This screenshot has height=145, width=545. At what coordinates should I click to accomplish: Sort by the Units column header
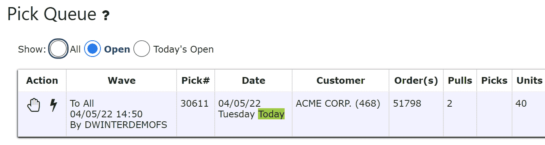tap(529, 81)
